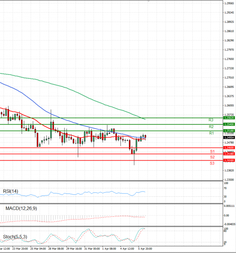Click the 1 Apr 08:00 time label
The width and height of the screenshot is (236, 253).
(x=109, y=249)
